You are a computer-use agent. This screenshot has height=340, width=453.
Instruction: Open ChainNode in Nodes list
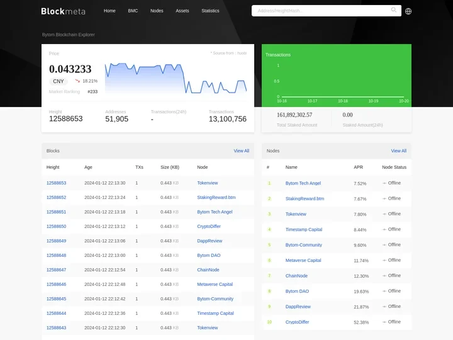pyautogui.click(x=296, y=276)
